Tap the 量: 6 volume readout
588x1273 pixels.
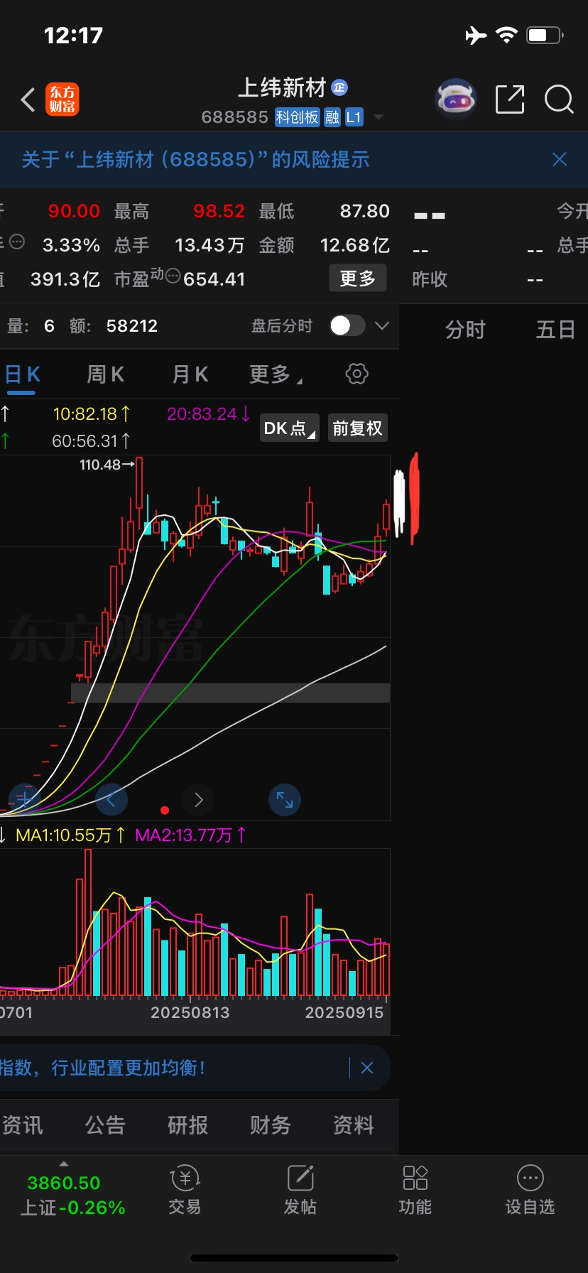pos(31,326)
